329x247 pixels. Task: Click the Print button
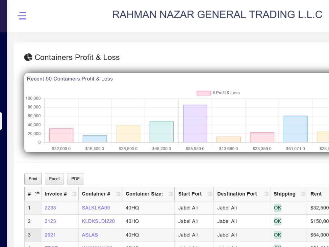33,179
